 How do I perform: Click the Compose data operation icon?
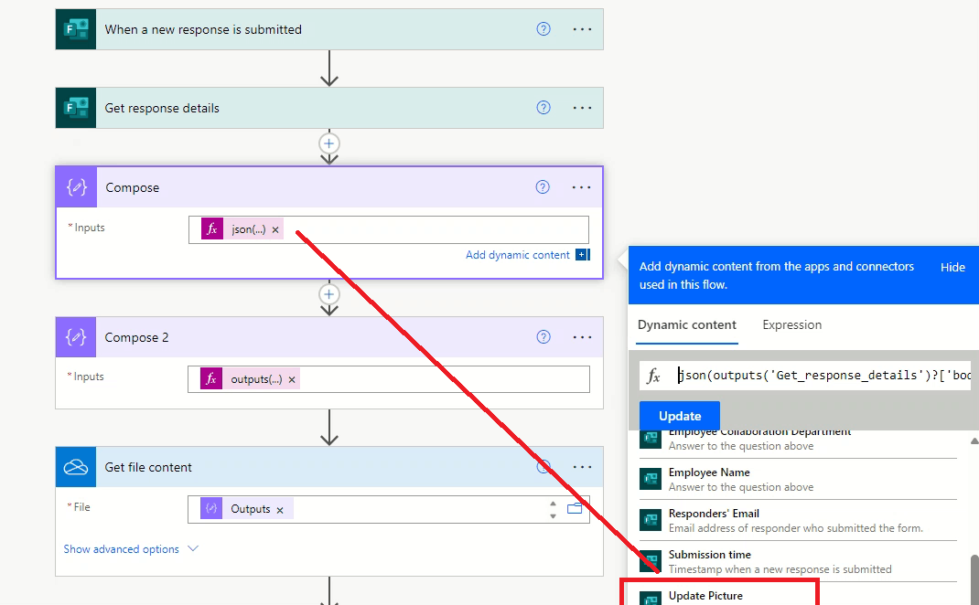tap(74, 186)
